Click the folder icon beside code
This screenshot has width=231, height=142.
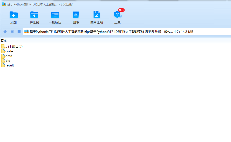(x=3, y=51)
